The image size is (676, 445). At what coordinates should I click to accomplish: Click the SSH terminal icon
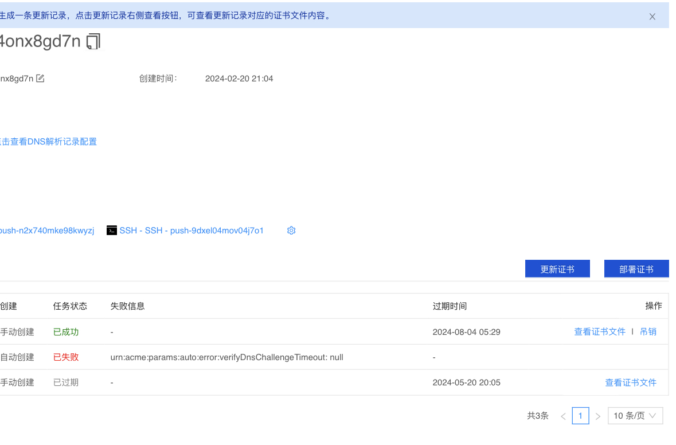(x=112, y=231)
